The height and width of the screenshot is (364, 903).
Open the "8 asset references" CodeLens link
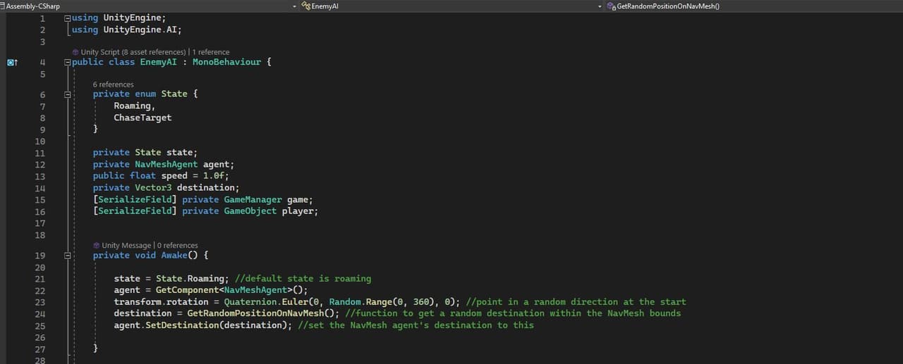tap(153, 52)
